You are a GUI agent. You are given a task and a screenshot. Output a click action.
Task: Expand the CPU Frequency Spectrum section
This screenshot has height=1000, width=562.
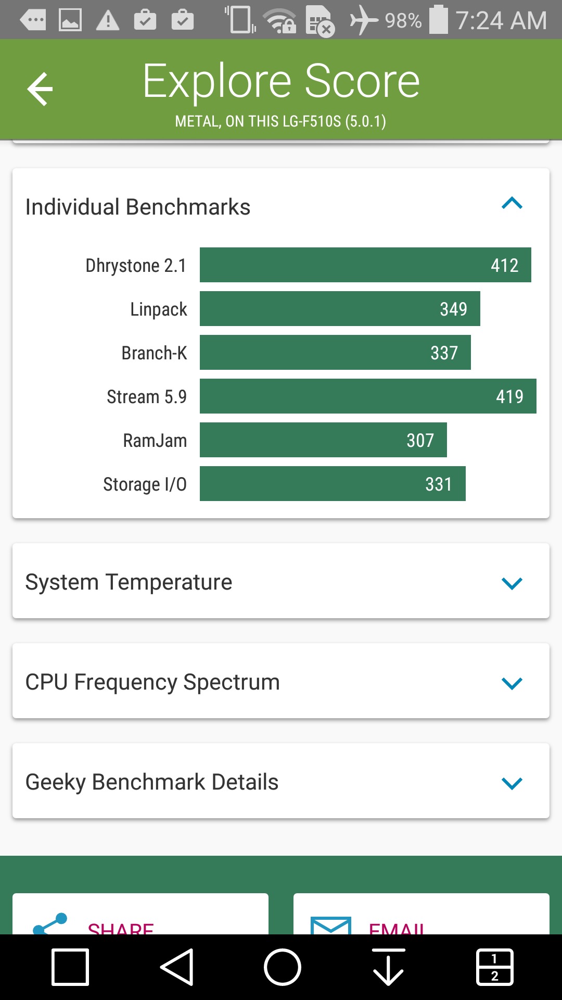[x=512, y=683]
